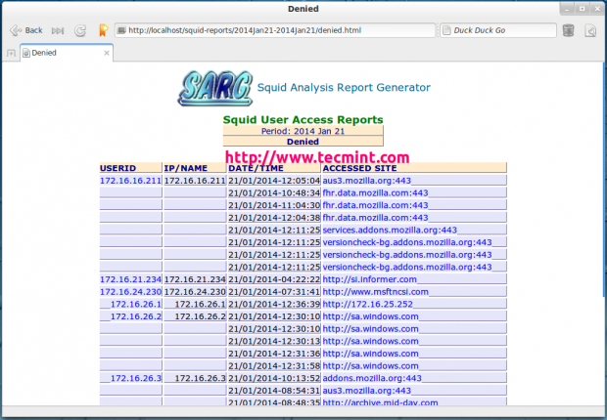The width and height of the screenshot is (607, 420).
Task: Open fhr.data.mozilla.com:443 link at 10:48:34
Action: [375, 192]
